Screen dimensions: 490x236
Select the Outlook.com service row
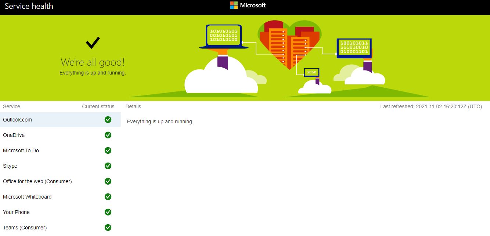[60, 120]
